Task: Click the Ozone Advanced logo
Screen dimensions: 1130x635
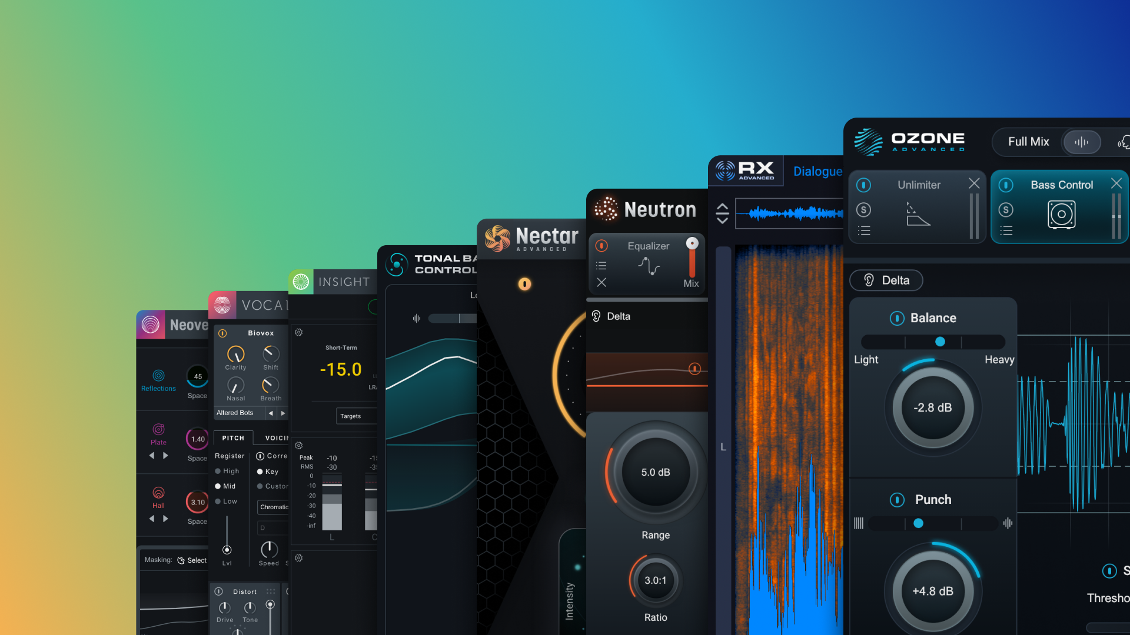Action: point(909,142)
